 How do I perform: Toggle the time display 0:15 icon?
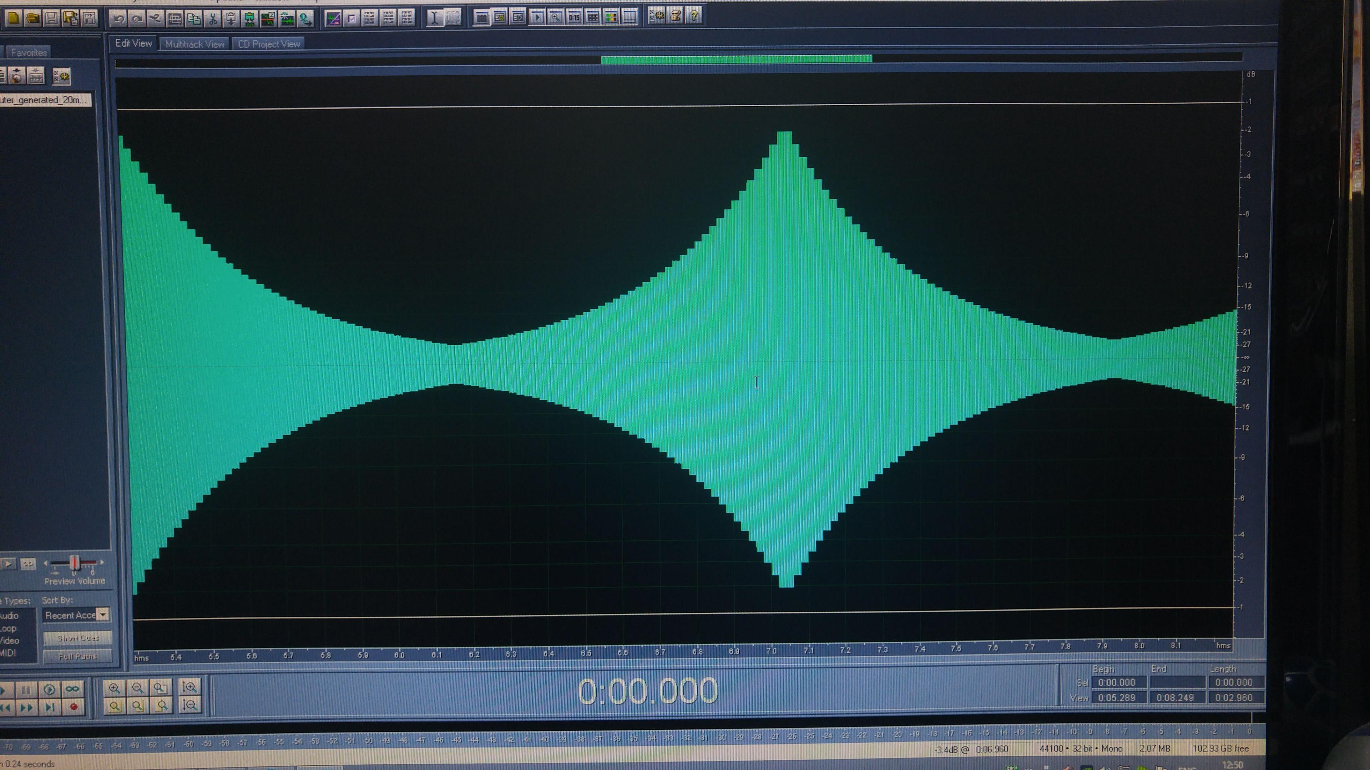(x=574, y=17)
